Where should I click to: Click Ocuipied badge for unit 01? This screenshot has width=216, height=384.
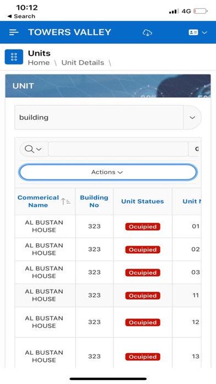pos(143,227)
